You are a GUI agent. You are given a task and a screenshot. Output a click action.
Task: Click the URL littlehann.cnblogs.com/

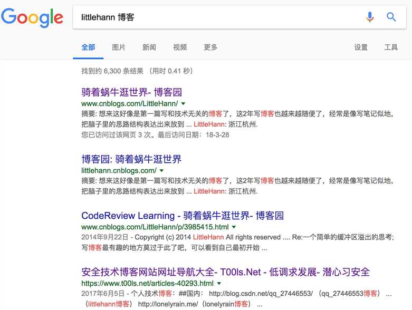point(119,170)
